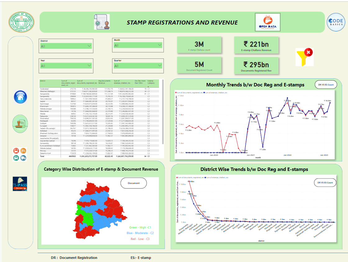The width and height of the screenshot is (348, 262).
Task: Click the truck transport icon in the sidebar
Action: (23, 157)
